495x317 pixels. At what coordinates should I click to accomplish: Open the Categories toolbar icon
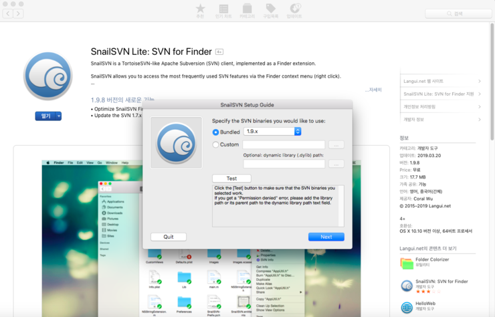tap(247, 10)
